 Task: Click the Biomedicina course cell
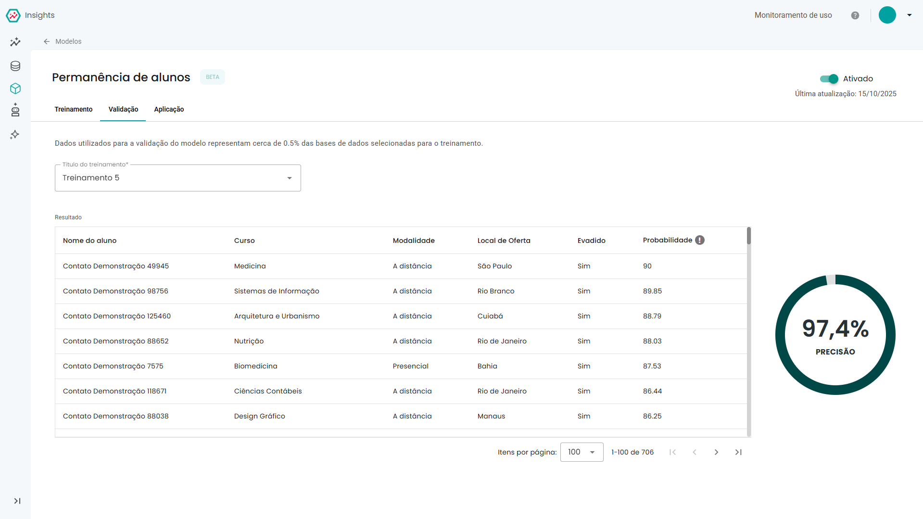coord(255,366)
